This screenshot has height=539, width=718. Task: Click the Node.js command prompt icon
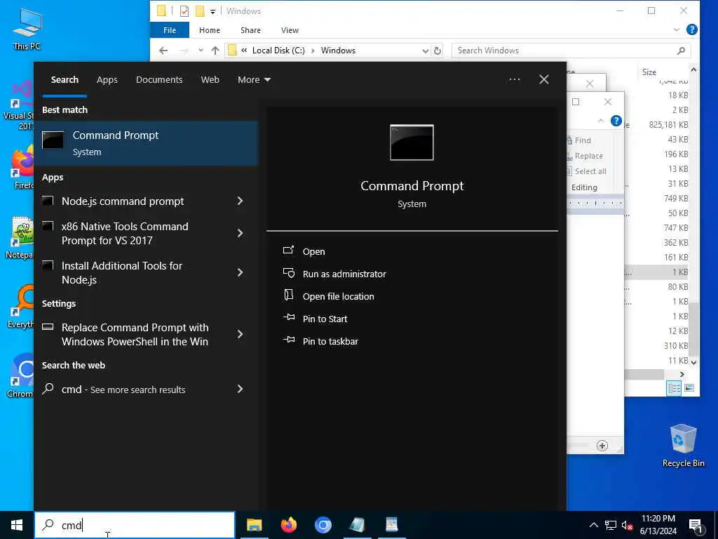[x=48, y=201]
